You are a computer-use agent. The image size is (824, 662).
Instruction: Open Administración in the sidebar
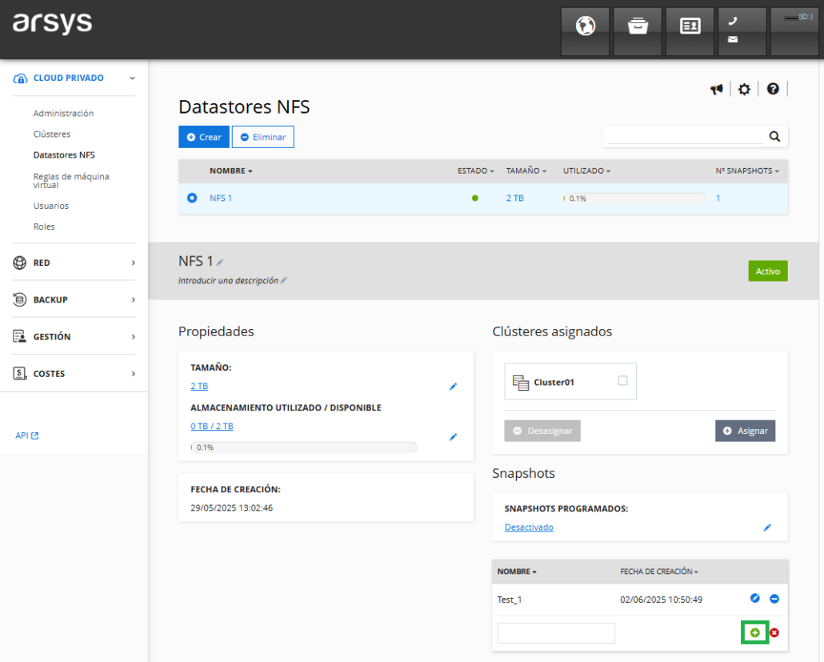(63, 113)
